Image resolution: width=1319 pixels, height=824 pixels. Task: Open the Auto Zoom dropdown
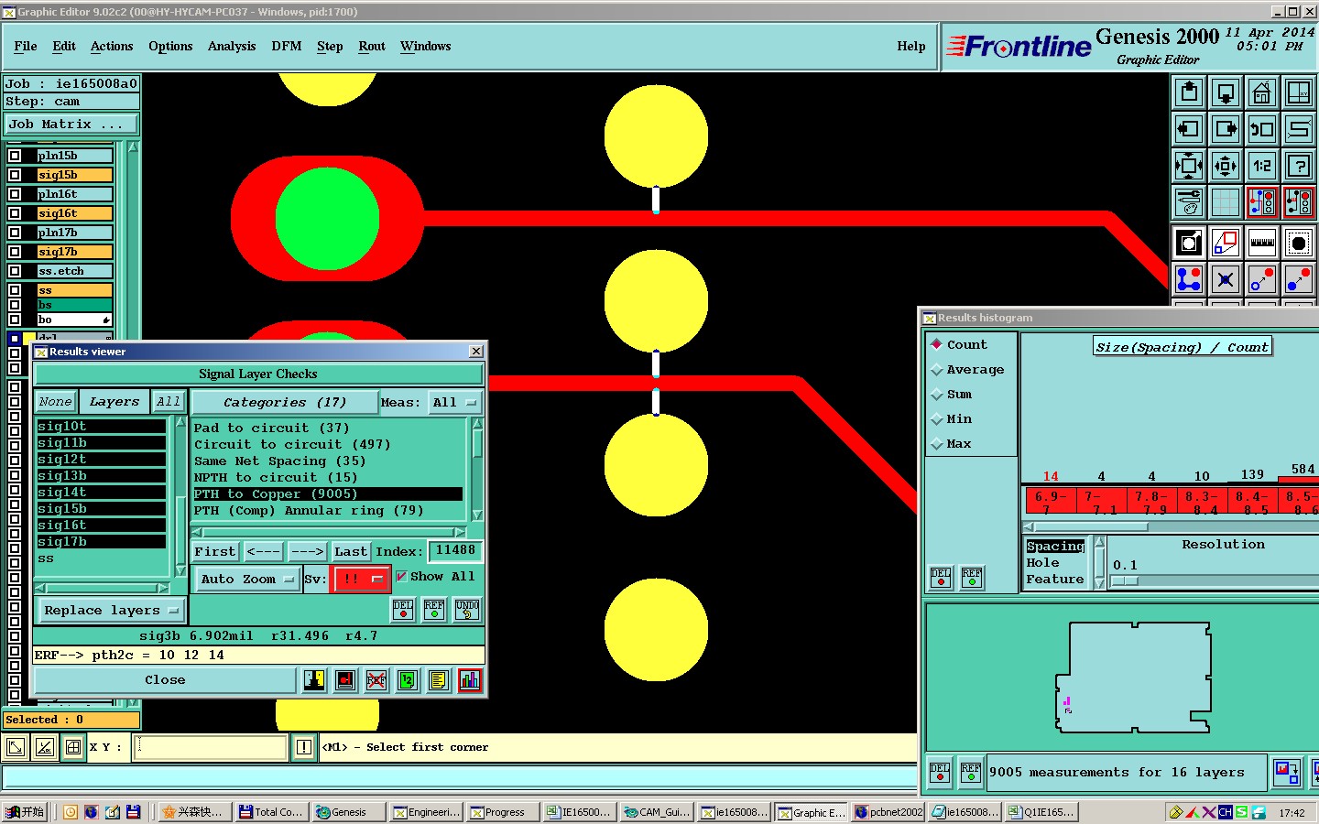point(247,579)
